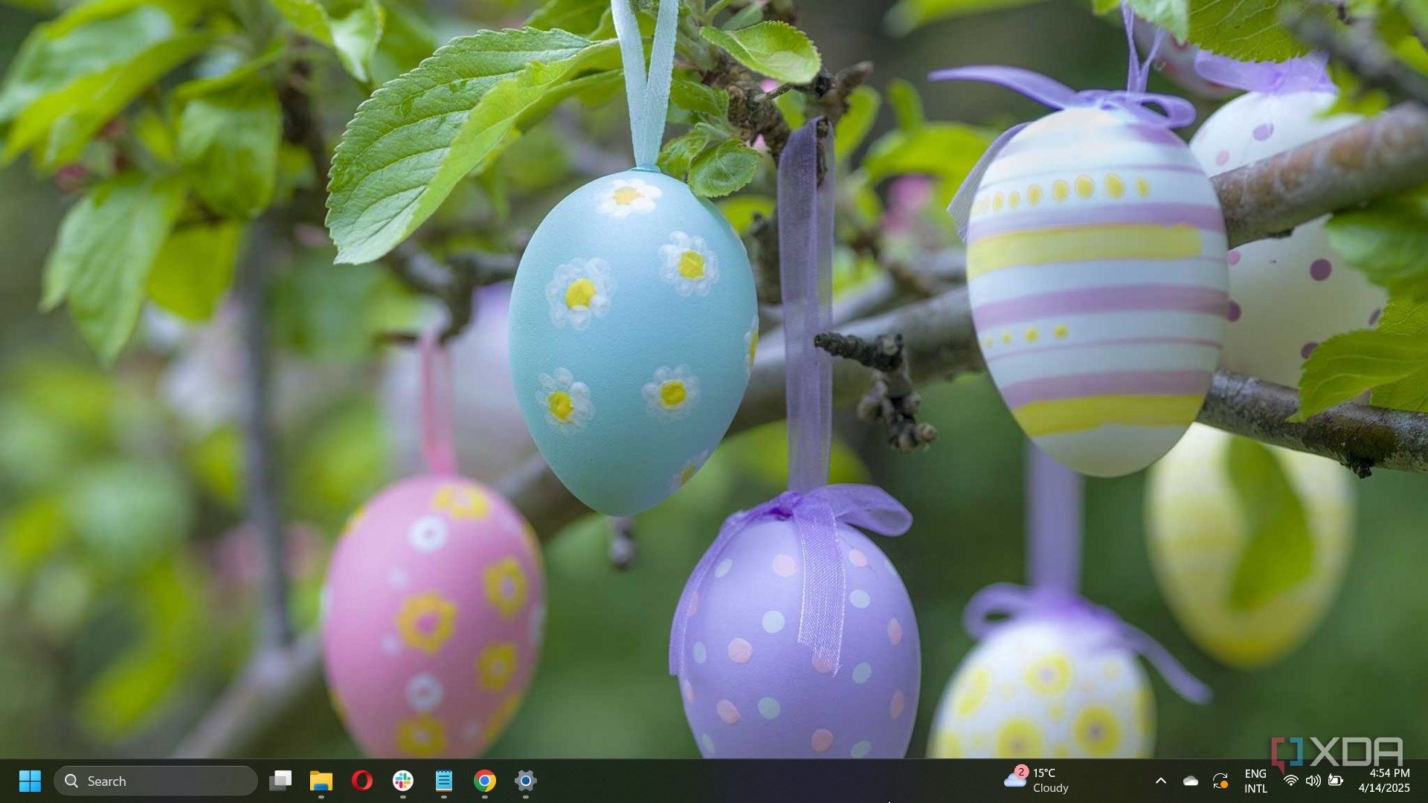
Task: Click the OneDrive cloud tray icon
Action: point(1191,781)
